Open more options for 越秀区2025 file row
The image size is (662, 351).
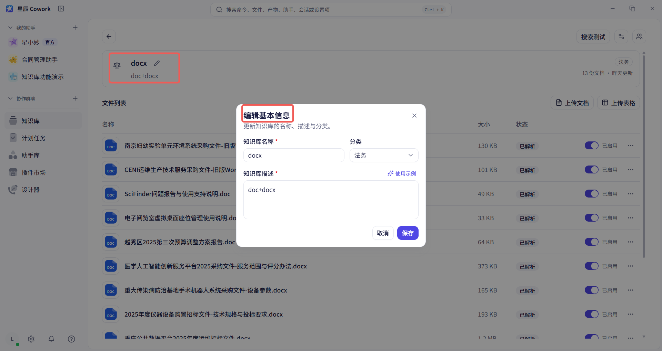click(x=631, y=242)
